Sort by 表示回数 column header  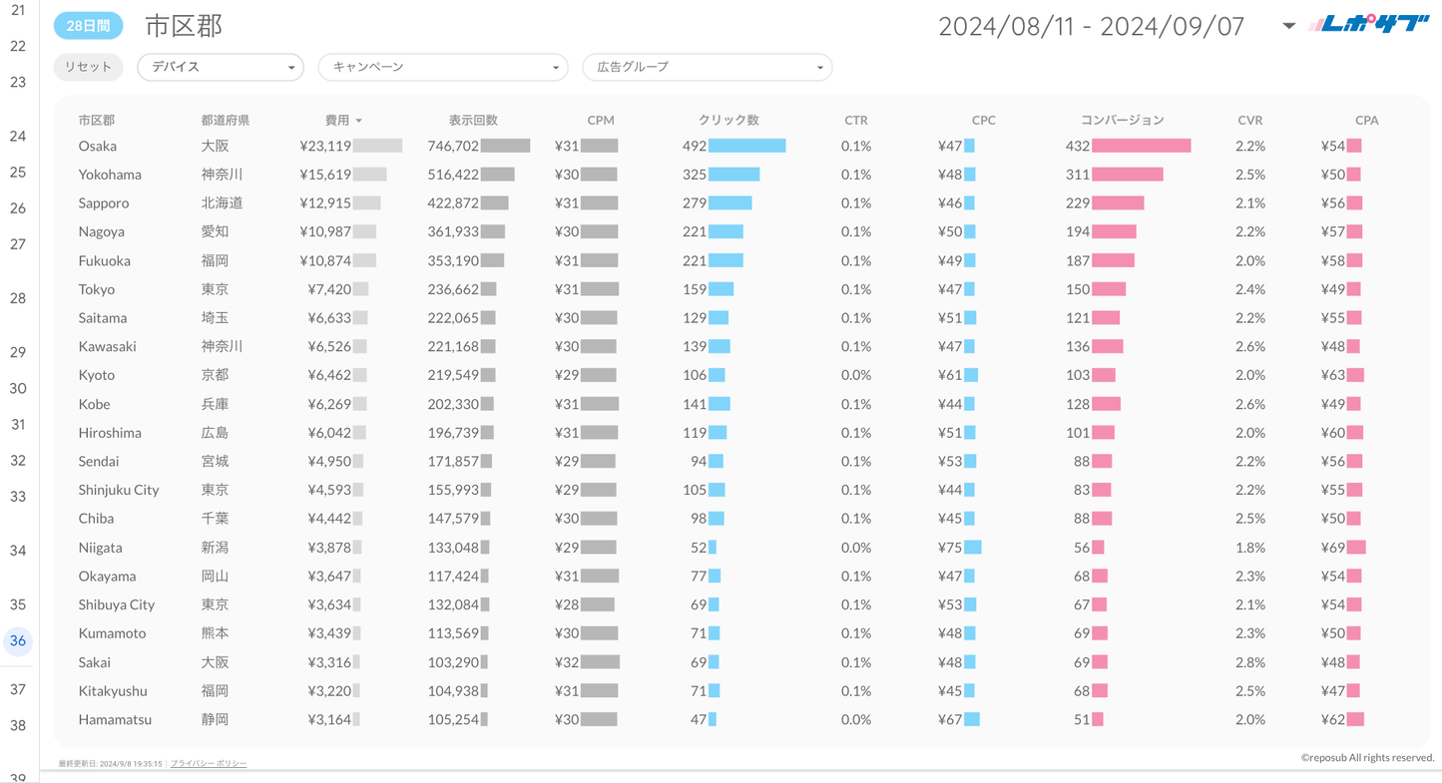coord(473,120)
